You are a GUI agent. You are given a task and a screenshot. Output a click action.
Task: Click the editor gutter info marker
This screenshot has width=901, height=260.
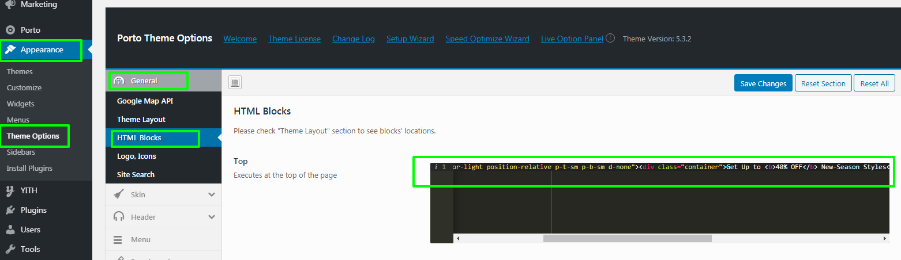(x=436, y=167)
